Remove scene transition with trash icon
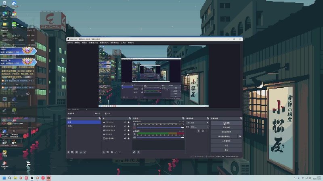Image resolution: width=323 pixels, height=181 pixels. (203, 131)
